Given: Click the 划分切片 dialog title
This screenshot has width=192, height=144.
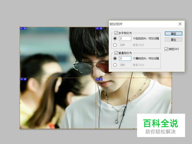Looking at the screenshot, I should tap(116, 24).
